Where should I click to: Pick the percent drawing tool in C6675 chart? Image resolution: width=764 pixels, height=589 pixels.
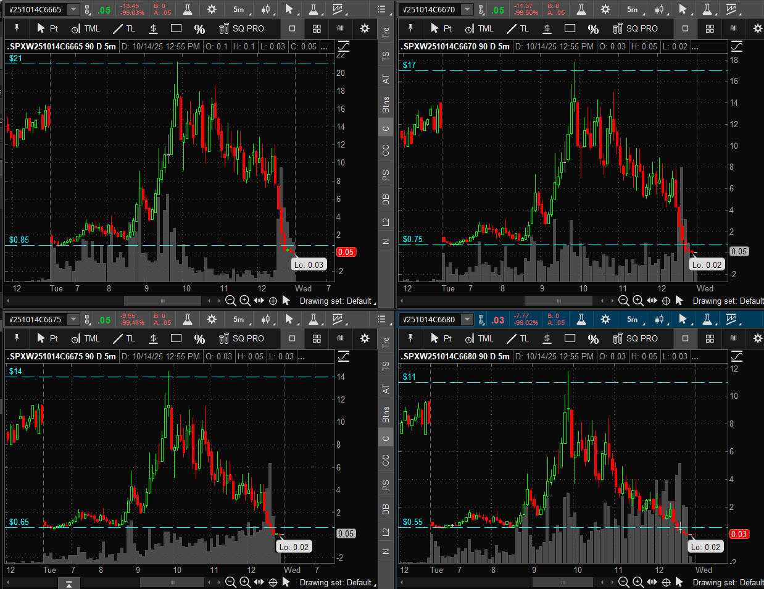[x=199, y=338]
